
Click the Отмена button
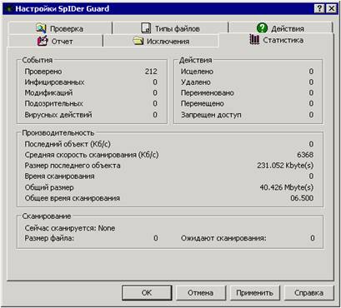[x=200, y=293]
